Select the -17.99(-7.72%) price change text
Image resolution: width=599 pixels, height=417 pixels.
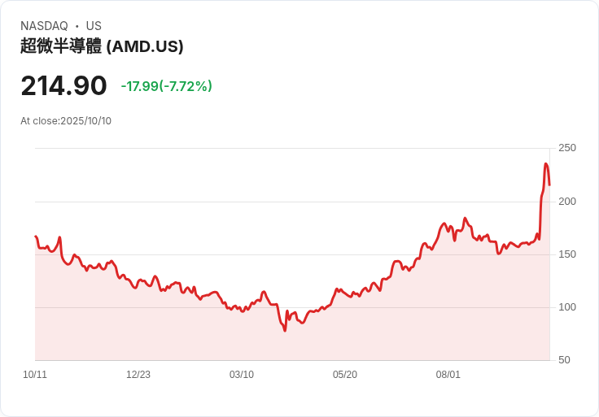(166, 86)
